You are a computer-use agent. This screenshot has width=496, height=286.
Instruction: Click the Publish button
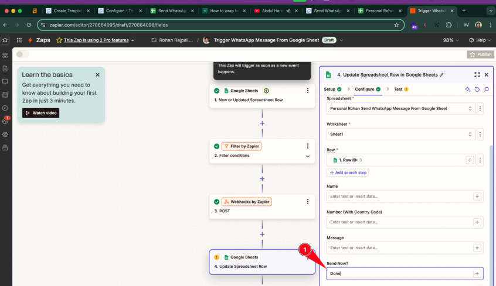pos(481,54)
